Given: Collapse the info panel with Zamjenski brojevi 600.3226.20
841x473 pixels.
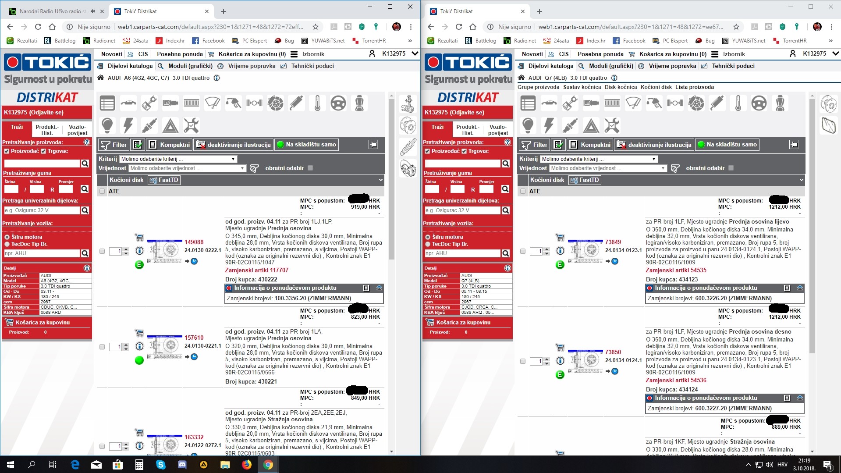Looking at the screenshot, I should [800, 288].
